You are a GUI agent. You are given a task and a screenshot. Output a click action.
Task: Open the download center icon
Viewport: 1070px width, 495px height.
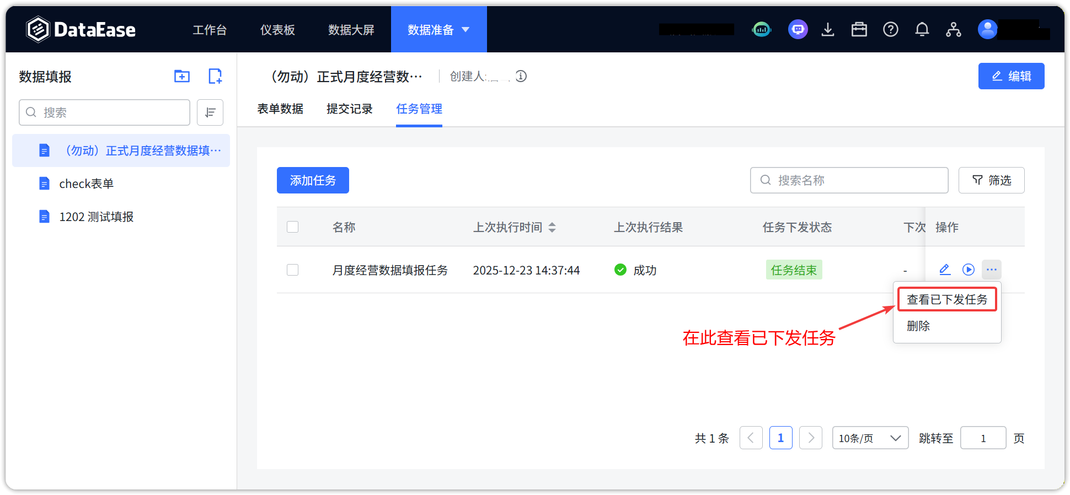[x=827, y=30]
